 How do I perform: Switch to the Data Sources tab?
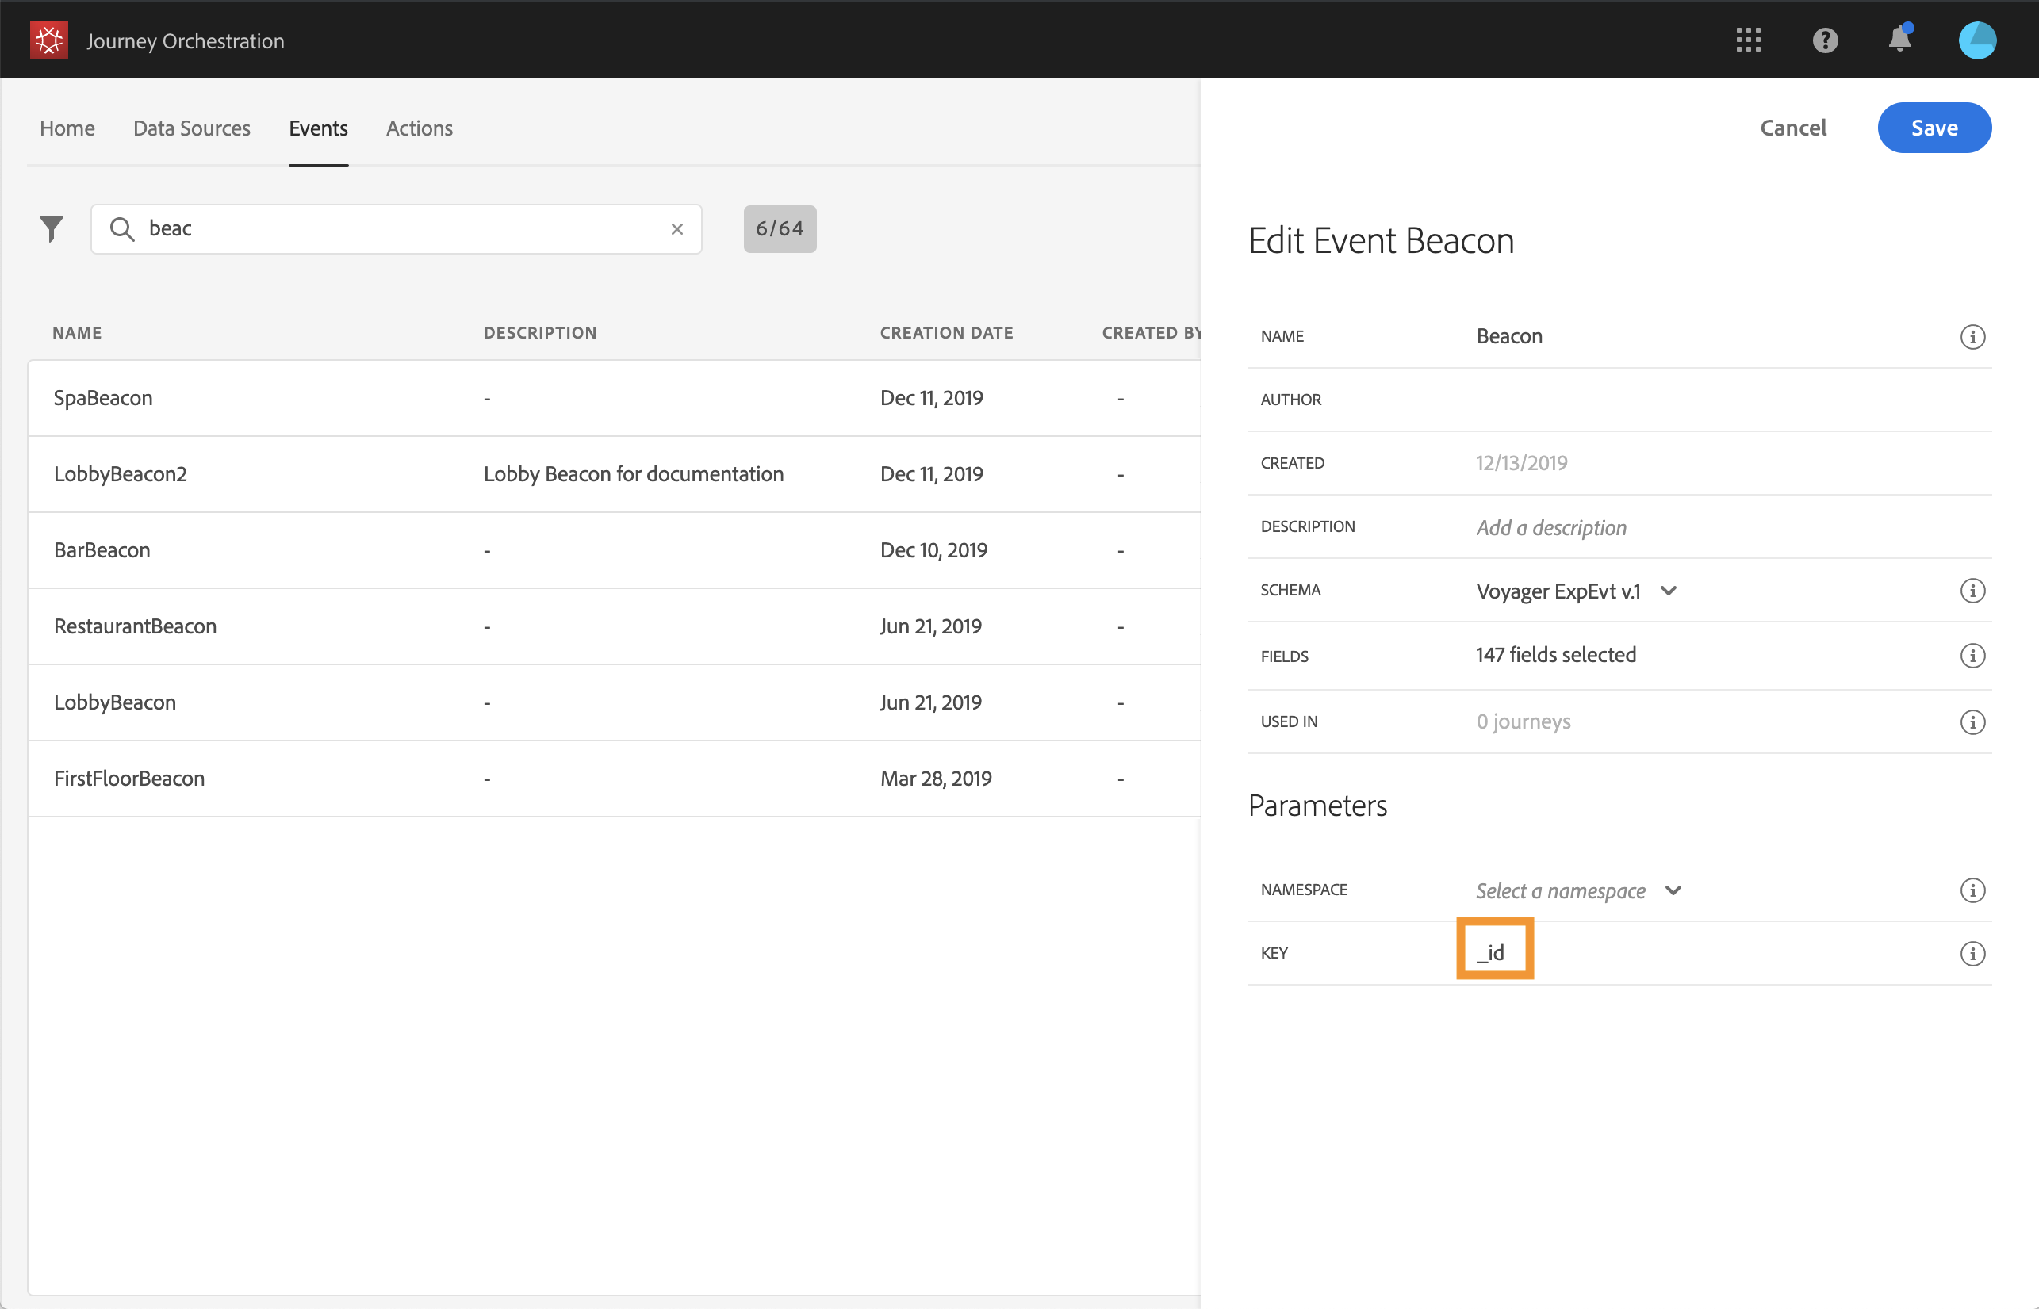(x=191, y=128)
